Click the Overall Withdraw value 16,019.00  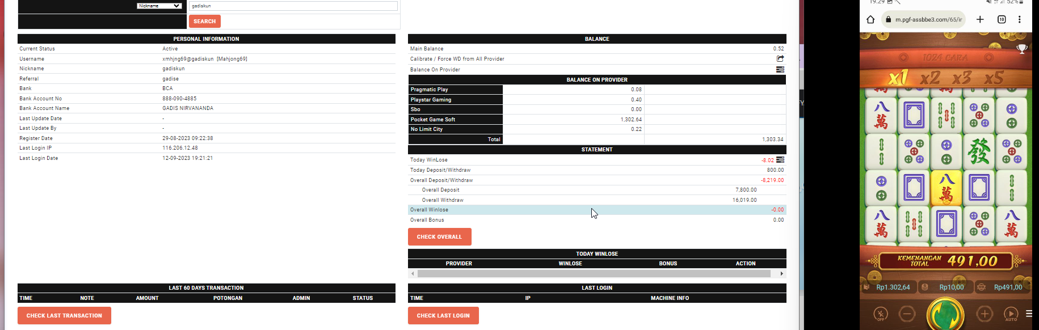point(744,200)
